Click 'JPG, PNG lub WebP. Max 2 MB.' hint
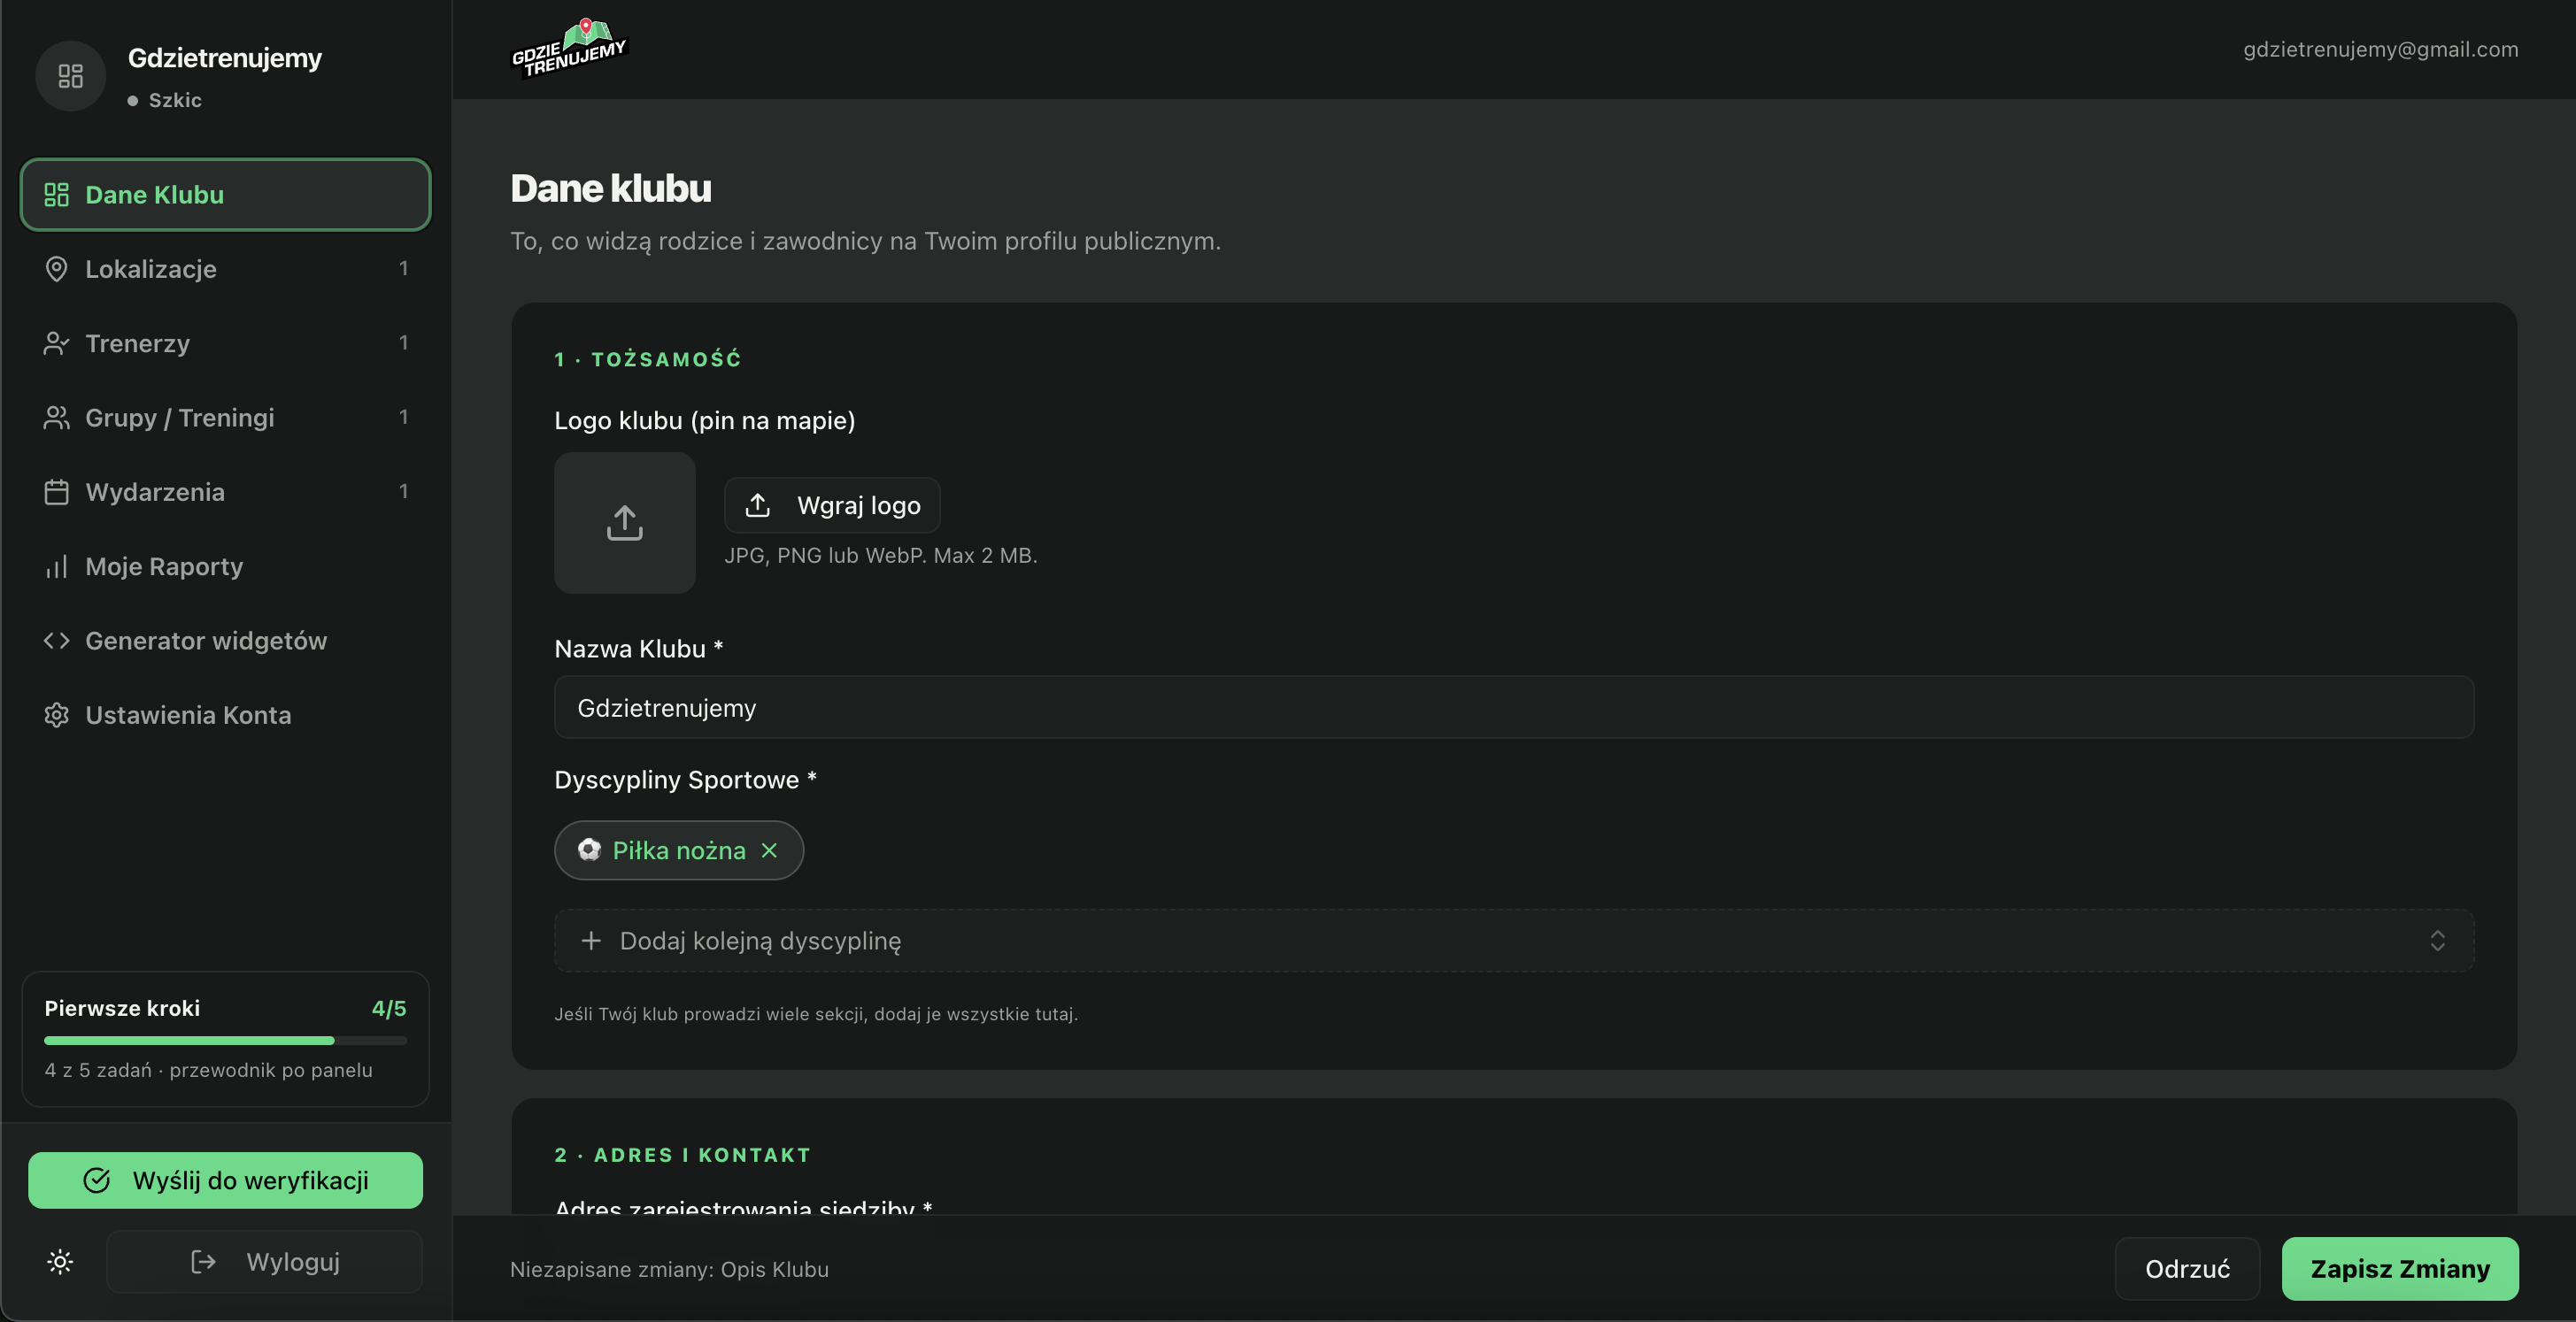Image resolution: width=2576 pixels, height=1322 pixels. click(x=881, y=556)
